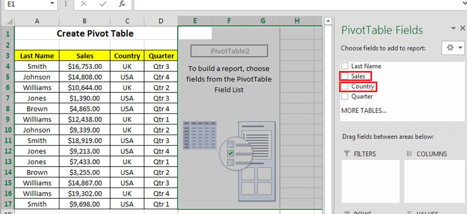Click the formula bar Cancel X icon
467x214 pixels.
click(x=84, y=4)
